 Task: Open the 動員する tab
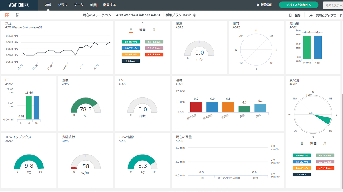point(109,5)
